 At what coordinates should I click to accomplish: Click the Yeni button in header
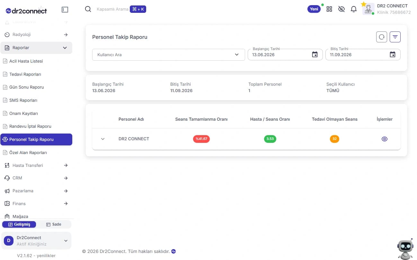[x=314, y=9]
